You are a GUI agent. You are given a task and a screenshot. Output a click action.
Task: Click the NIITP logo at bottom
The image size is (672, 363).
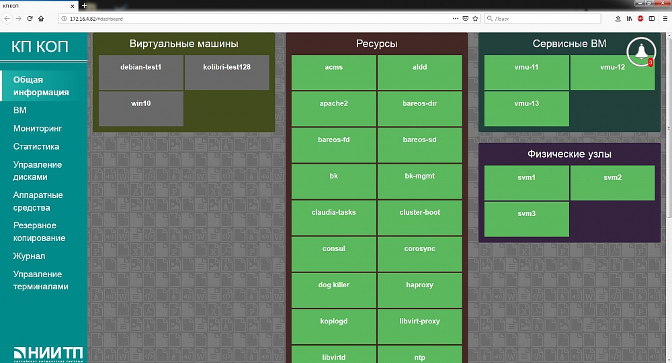[x=48, y=354]
